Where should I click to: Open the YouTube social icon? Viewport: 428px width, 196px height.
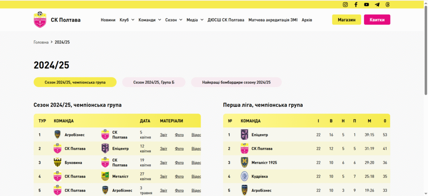click(366, 4)
